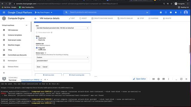The width and height of the screenshot is (191, 107).
Task: Close the composed-sun-298516 terminal tab
Action: click(x=41, y=80)
